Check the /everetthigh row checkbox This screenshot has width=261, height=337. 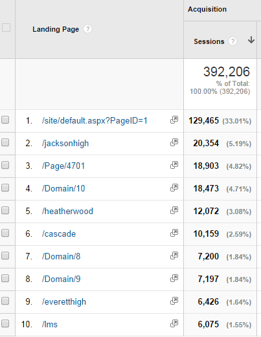5,301
